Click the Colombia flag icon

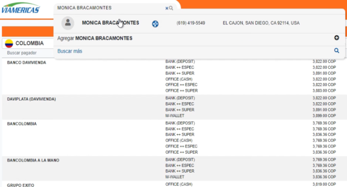click(x=9, y=43)
